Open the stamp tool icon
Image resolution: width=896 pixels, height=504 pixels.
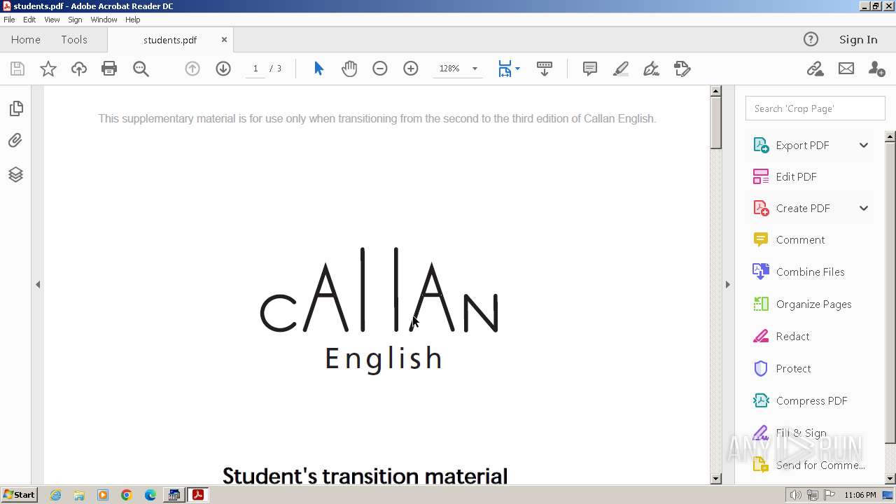pos(682,69)
